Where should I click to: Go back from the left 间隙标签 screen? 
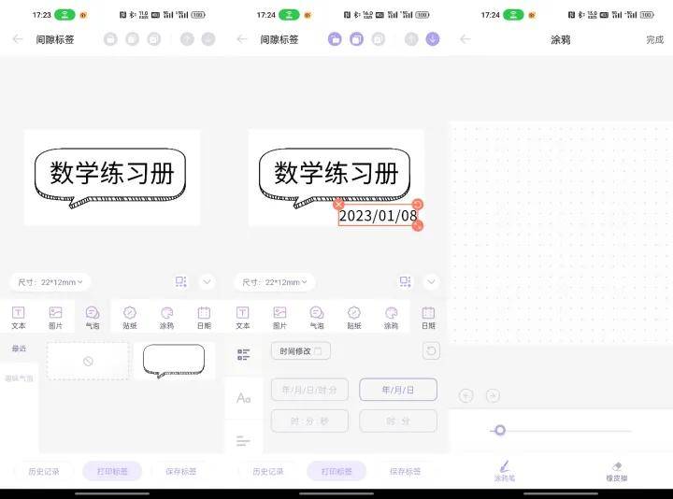pos(17,39)
